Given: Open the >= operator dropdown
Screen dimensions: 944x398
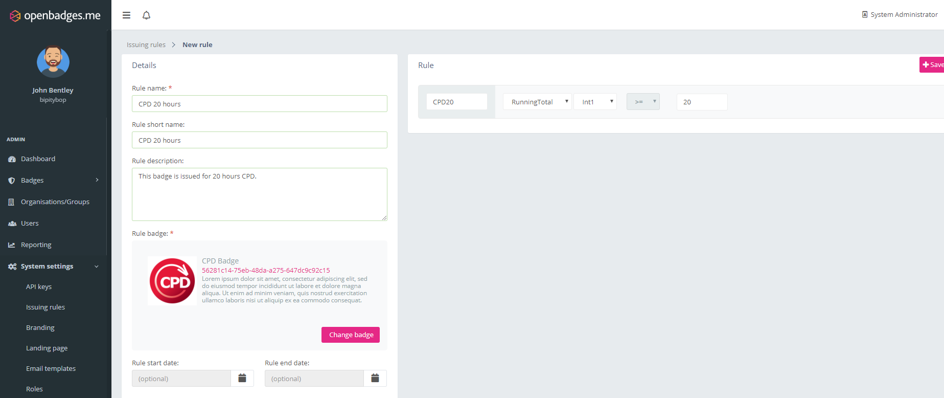Looking at the screenshot, I should point(643,102).
